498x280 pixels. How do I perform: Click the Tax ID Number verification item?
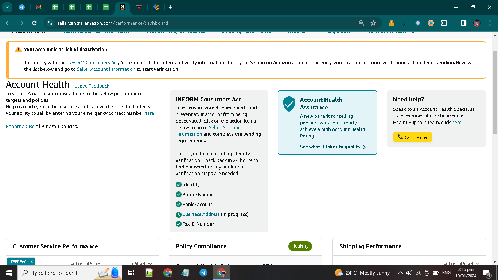pyautogui.click(x=195, y=224)
